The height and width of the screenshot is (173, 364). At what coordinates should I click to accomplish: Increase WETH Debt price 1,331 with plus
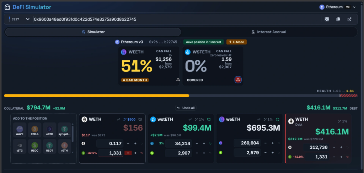click(x=341, y=157)
